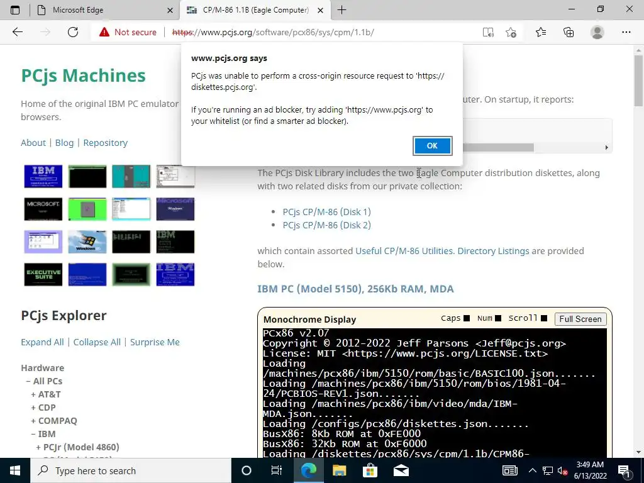Open a new tab with plus icon
Screen dimensions: 644x483
pyautogui.click(x=341, y=10)
